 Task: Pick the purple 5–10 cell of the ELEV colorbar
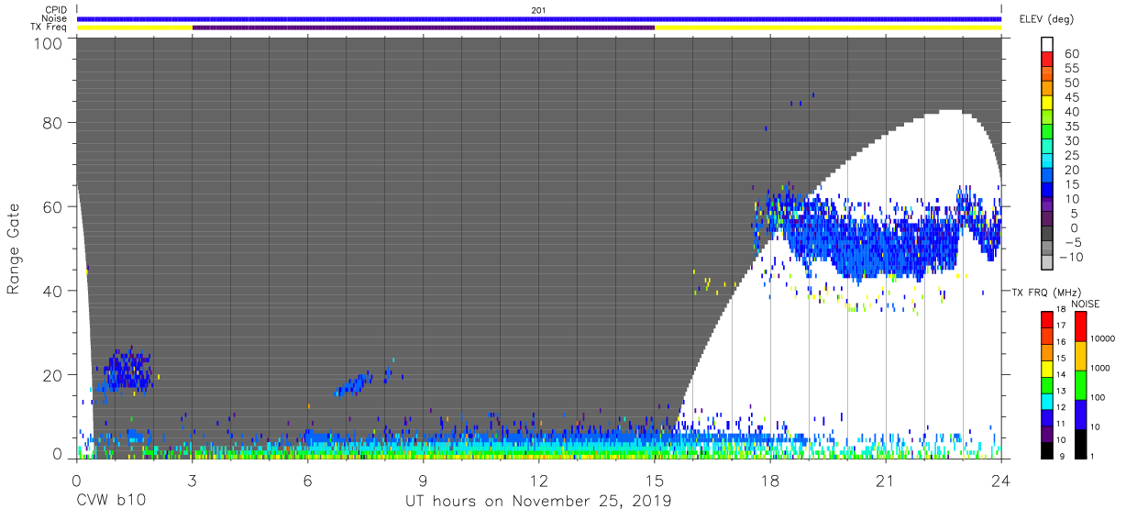click(1049, 205)
